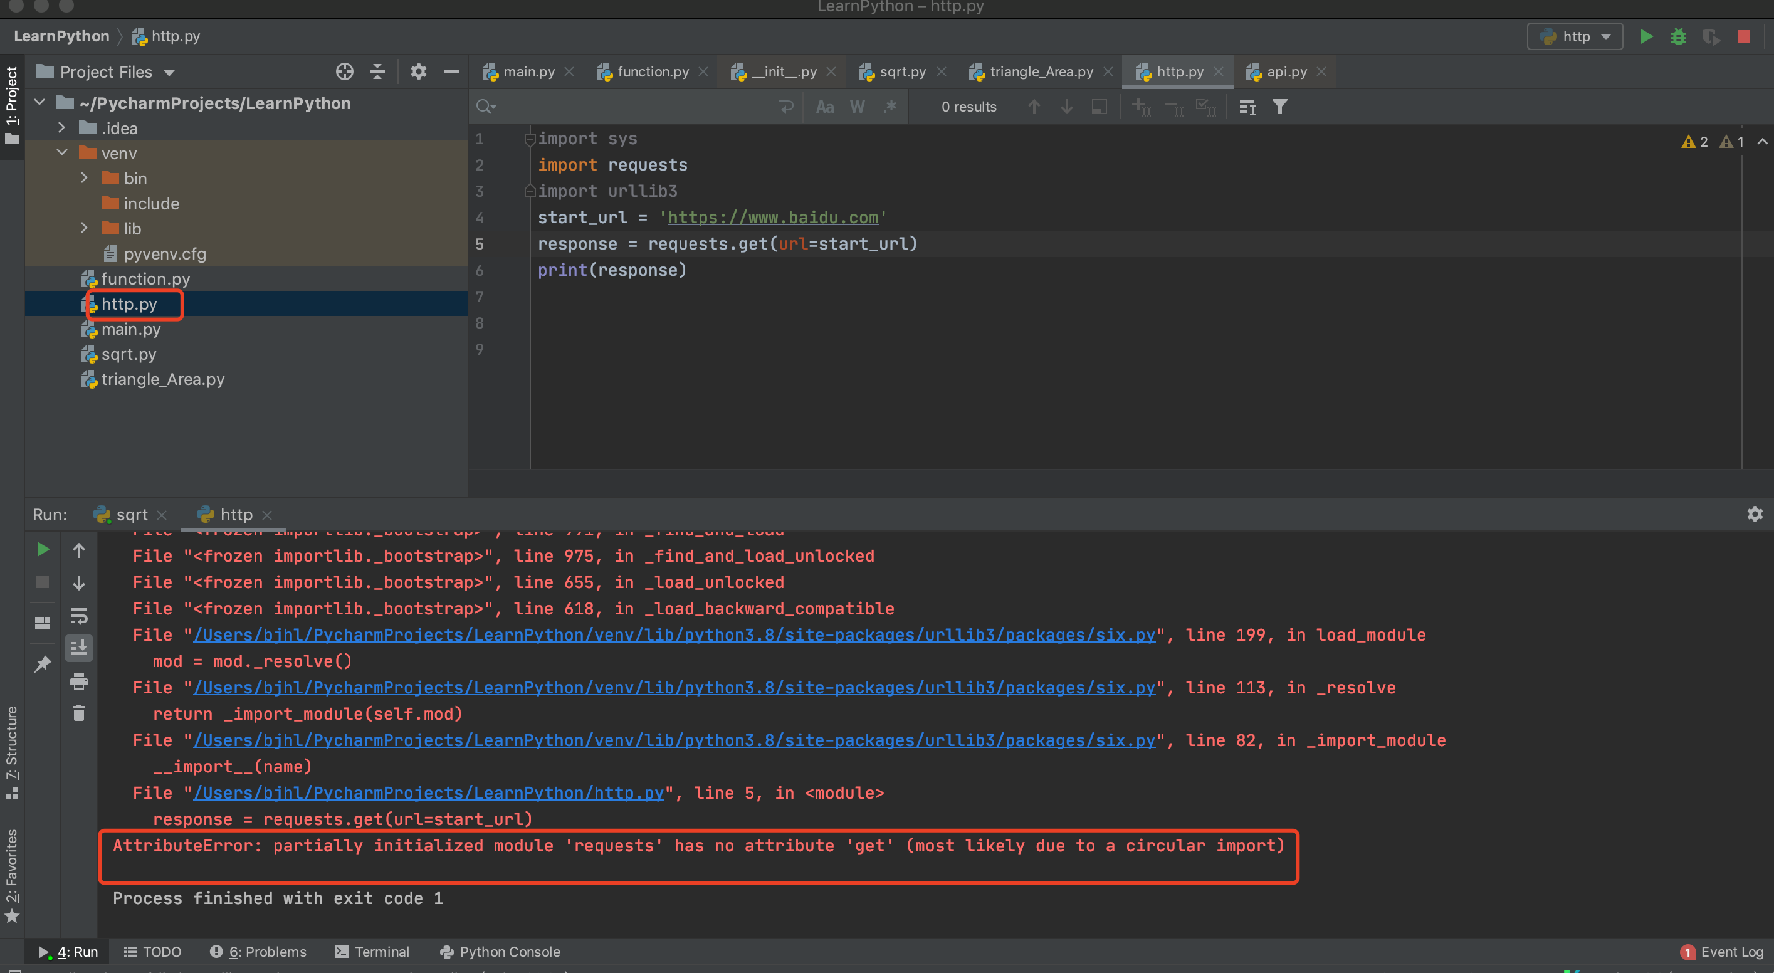
Task: Print the Run console output
Action: pos(79,681)
